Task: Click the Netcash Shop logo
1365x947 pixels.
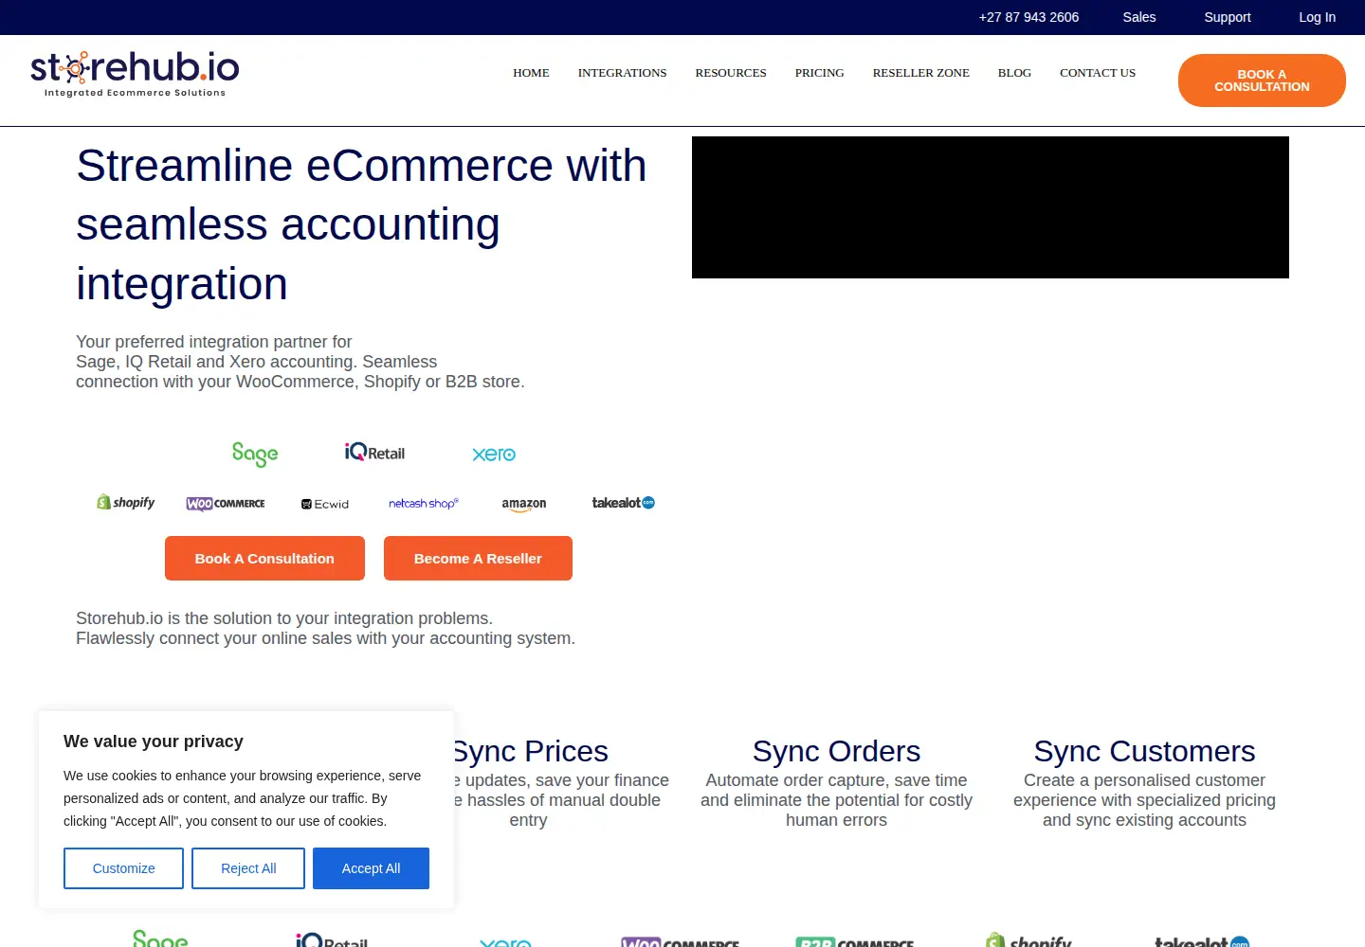Action: pos(424,504)
